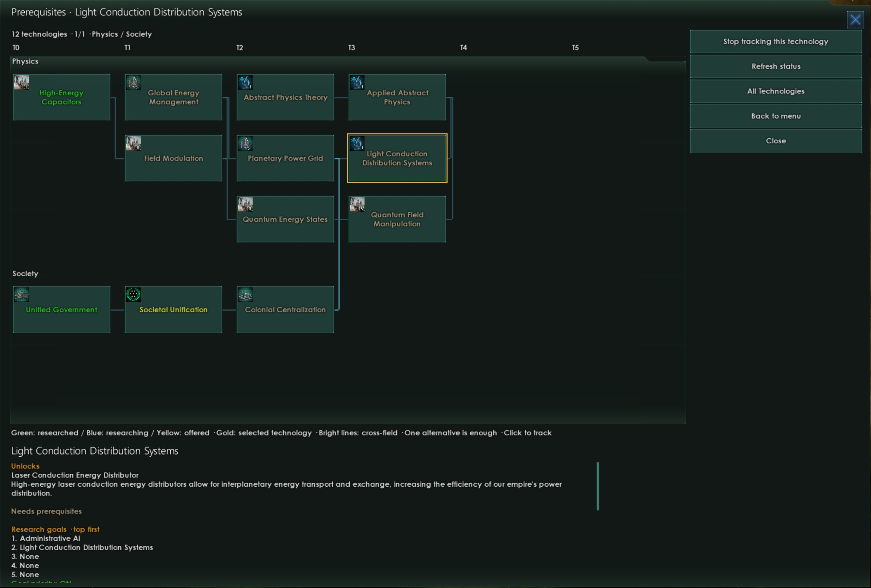Click the Refresh status button
871x588 pixels.
coord(775,66)
